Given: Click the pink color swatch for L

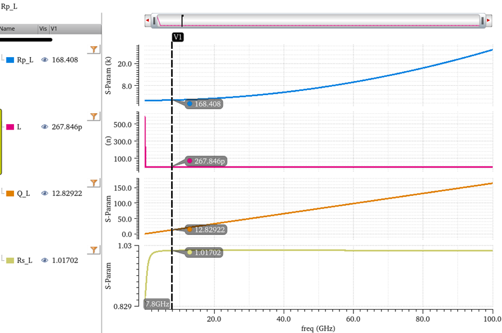Looking at the screenshot, I should [x=10, y=127].
